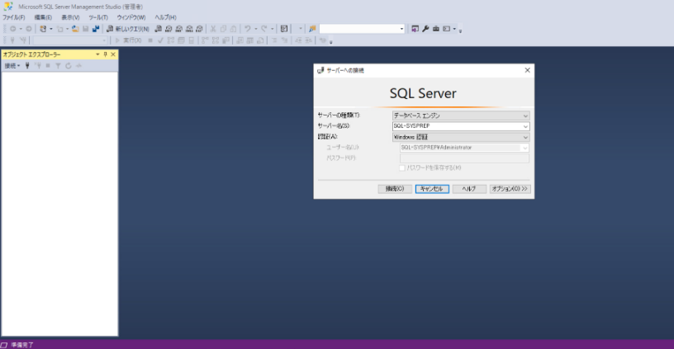Open the 接続 dropdown in Object Explorer
This screenshot has width=674, height=349.
tap(12, 66)
